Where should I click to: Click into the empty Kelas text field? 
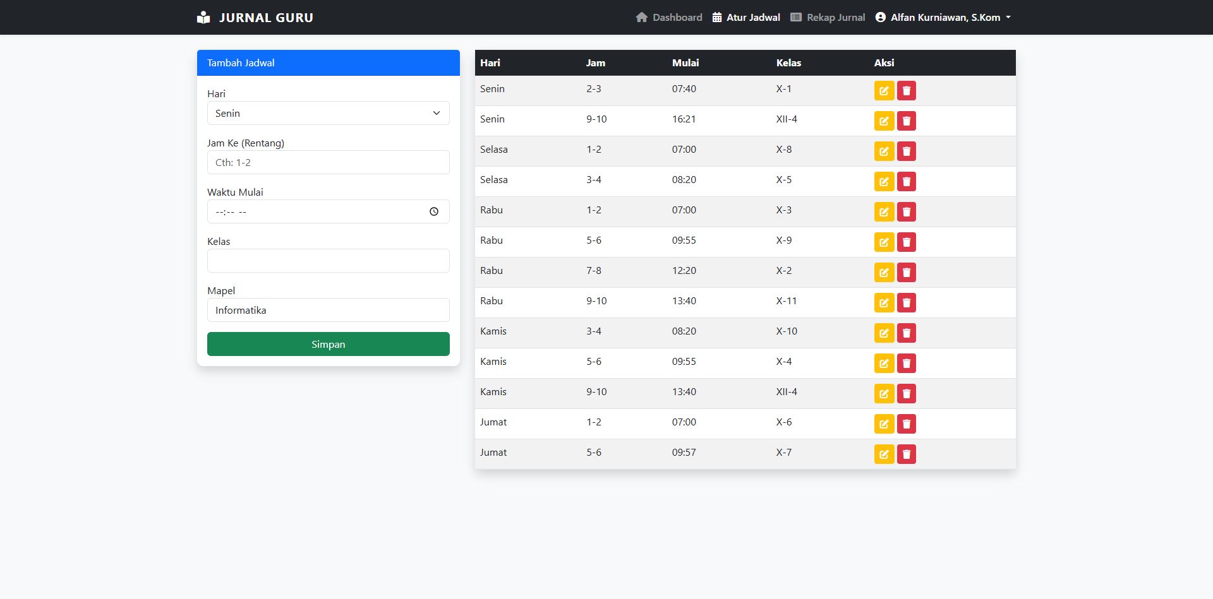(x=328, y=261)
